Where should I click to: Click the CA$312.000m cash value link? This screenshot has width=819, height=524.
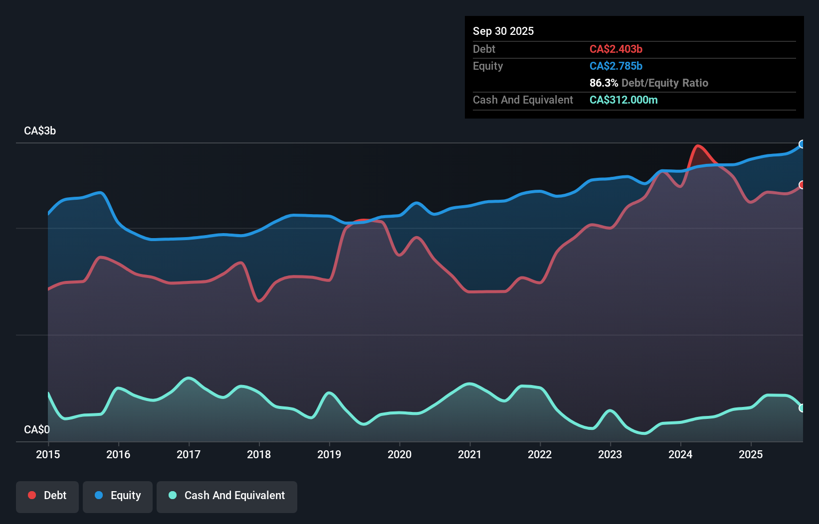pos(623,100)
